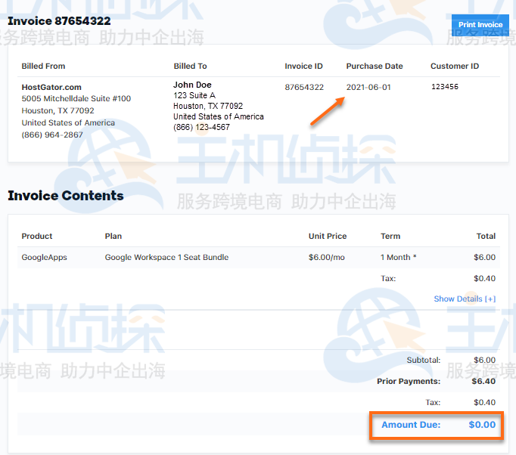Screen dimensions: 516x455
Task: Click the Invoice 87654322 page title
Action: 59,20
